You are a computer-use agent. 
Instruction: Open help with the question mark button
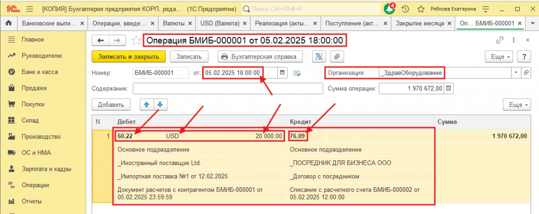point(524,56)
